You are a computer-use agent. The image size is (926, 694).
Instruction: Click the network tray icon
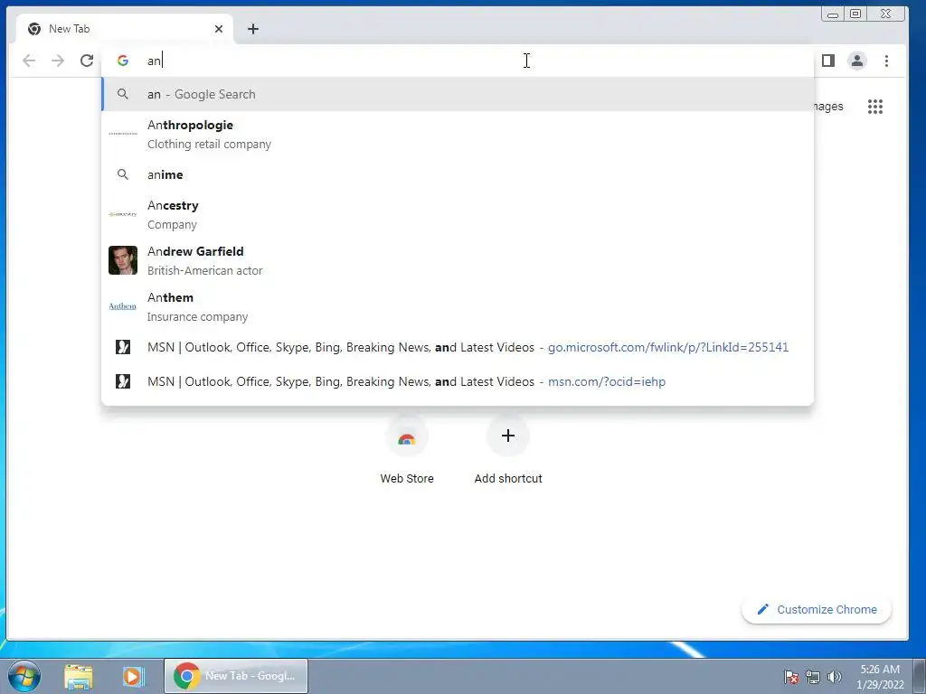pyautogui.click(x=813, y=678)
